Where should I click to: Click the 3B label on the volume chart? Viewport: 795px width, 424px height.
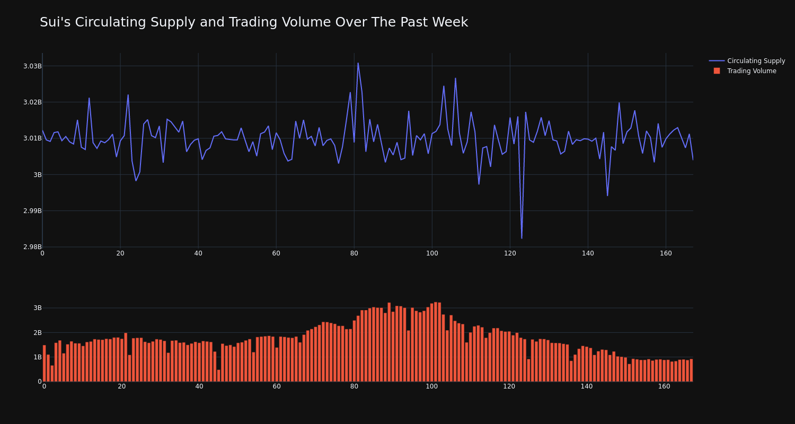click(x=37, y=308)
